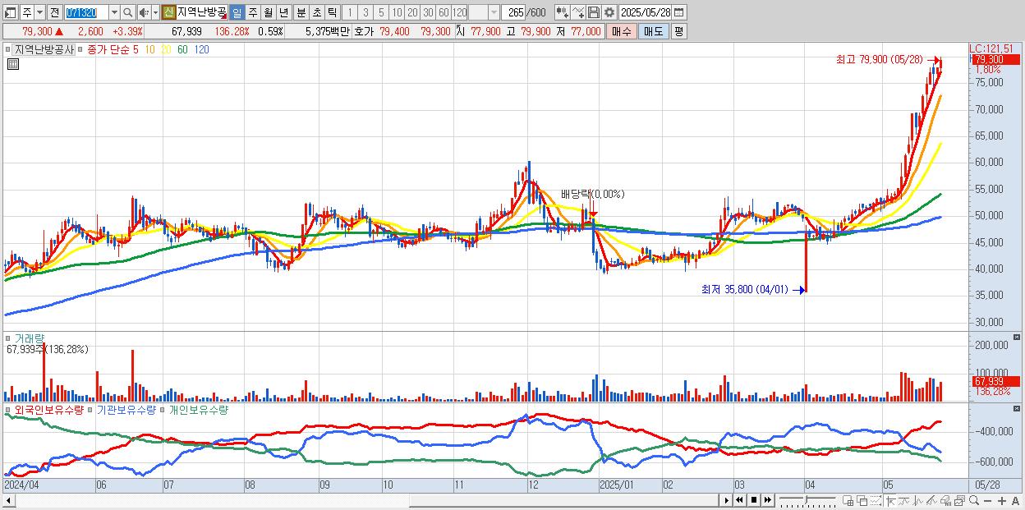The height and width of the screenshot is (510, 1025).
Task: Click the stop button in bottom bar
Action: 754,500
